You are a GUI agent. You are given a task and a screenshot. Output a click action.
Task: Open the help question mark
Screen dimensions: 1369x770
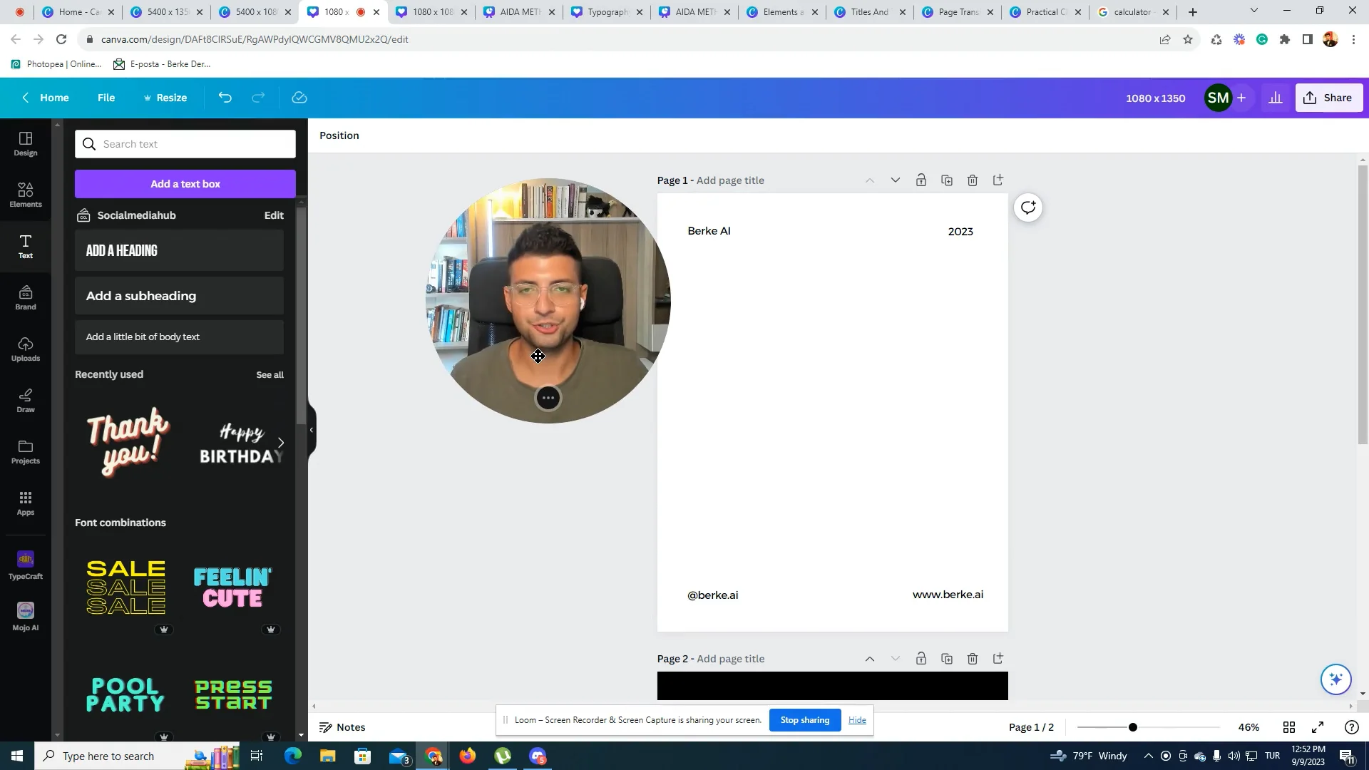pos(1351,727)
